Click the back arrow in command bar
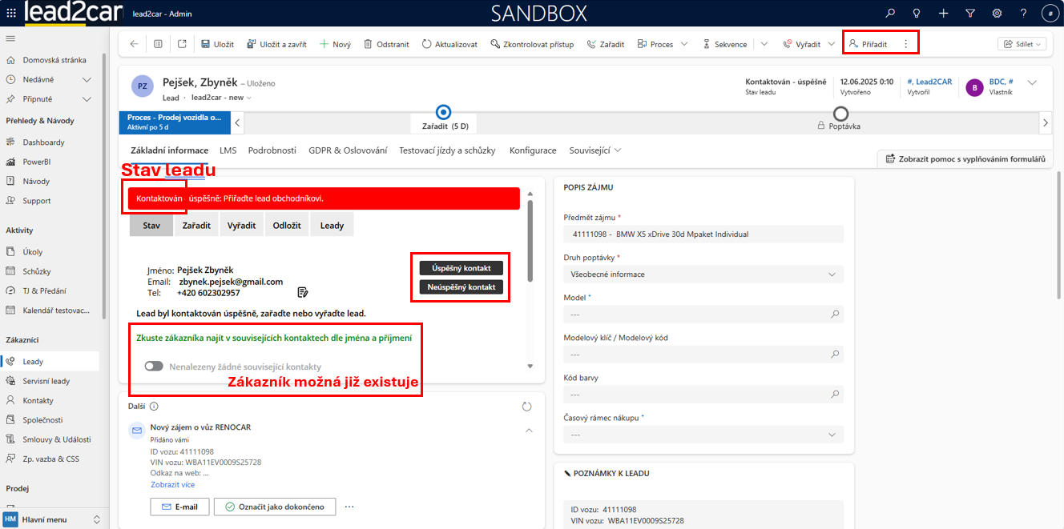 click(x=134, y=44)
